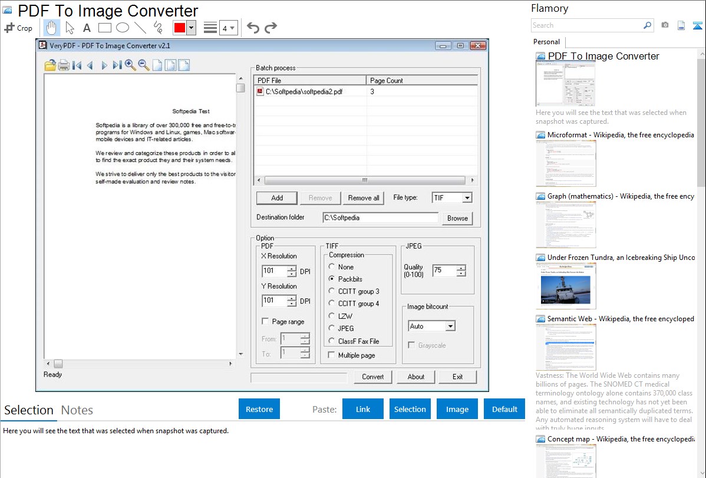
Task: Undo the last annotation
Action: pyautogui.click(x=253, y=28)
